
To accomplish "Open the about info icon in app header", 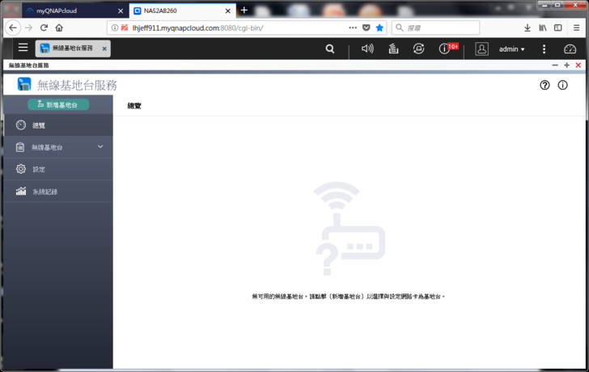I will (562, 85).
